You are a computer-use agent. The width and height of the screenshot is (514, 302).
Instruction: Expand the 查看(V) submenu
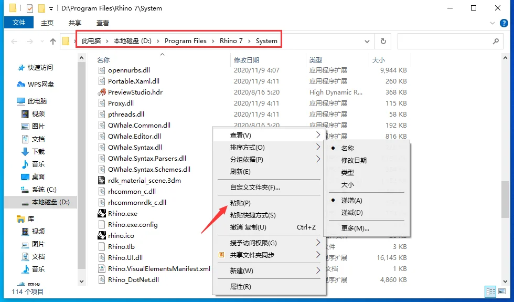(318, 135)
